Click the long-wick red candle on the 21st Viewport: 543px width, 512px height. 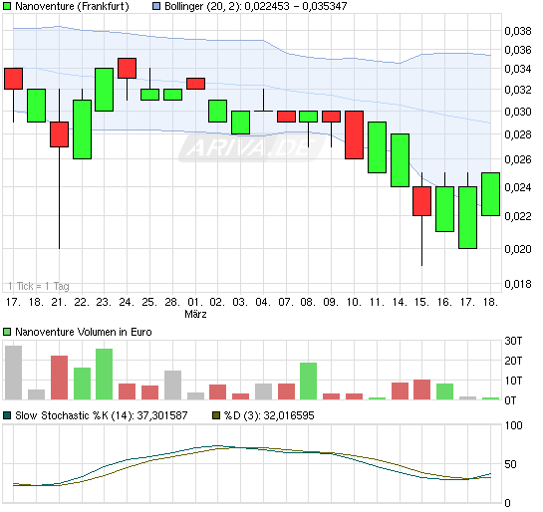[59, 134]
